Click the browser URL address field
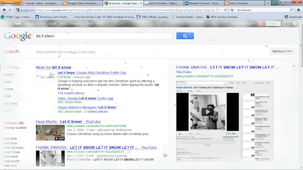The width and height of the screenshot is (303, 170). coord(125,10)
